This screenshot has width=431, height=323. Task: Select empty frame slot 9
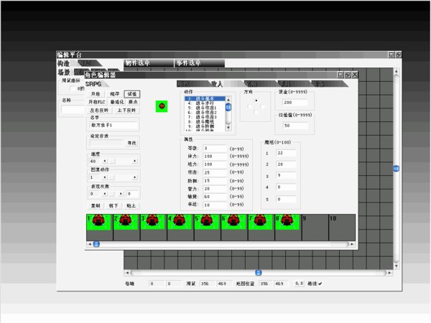315,226
